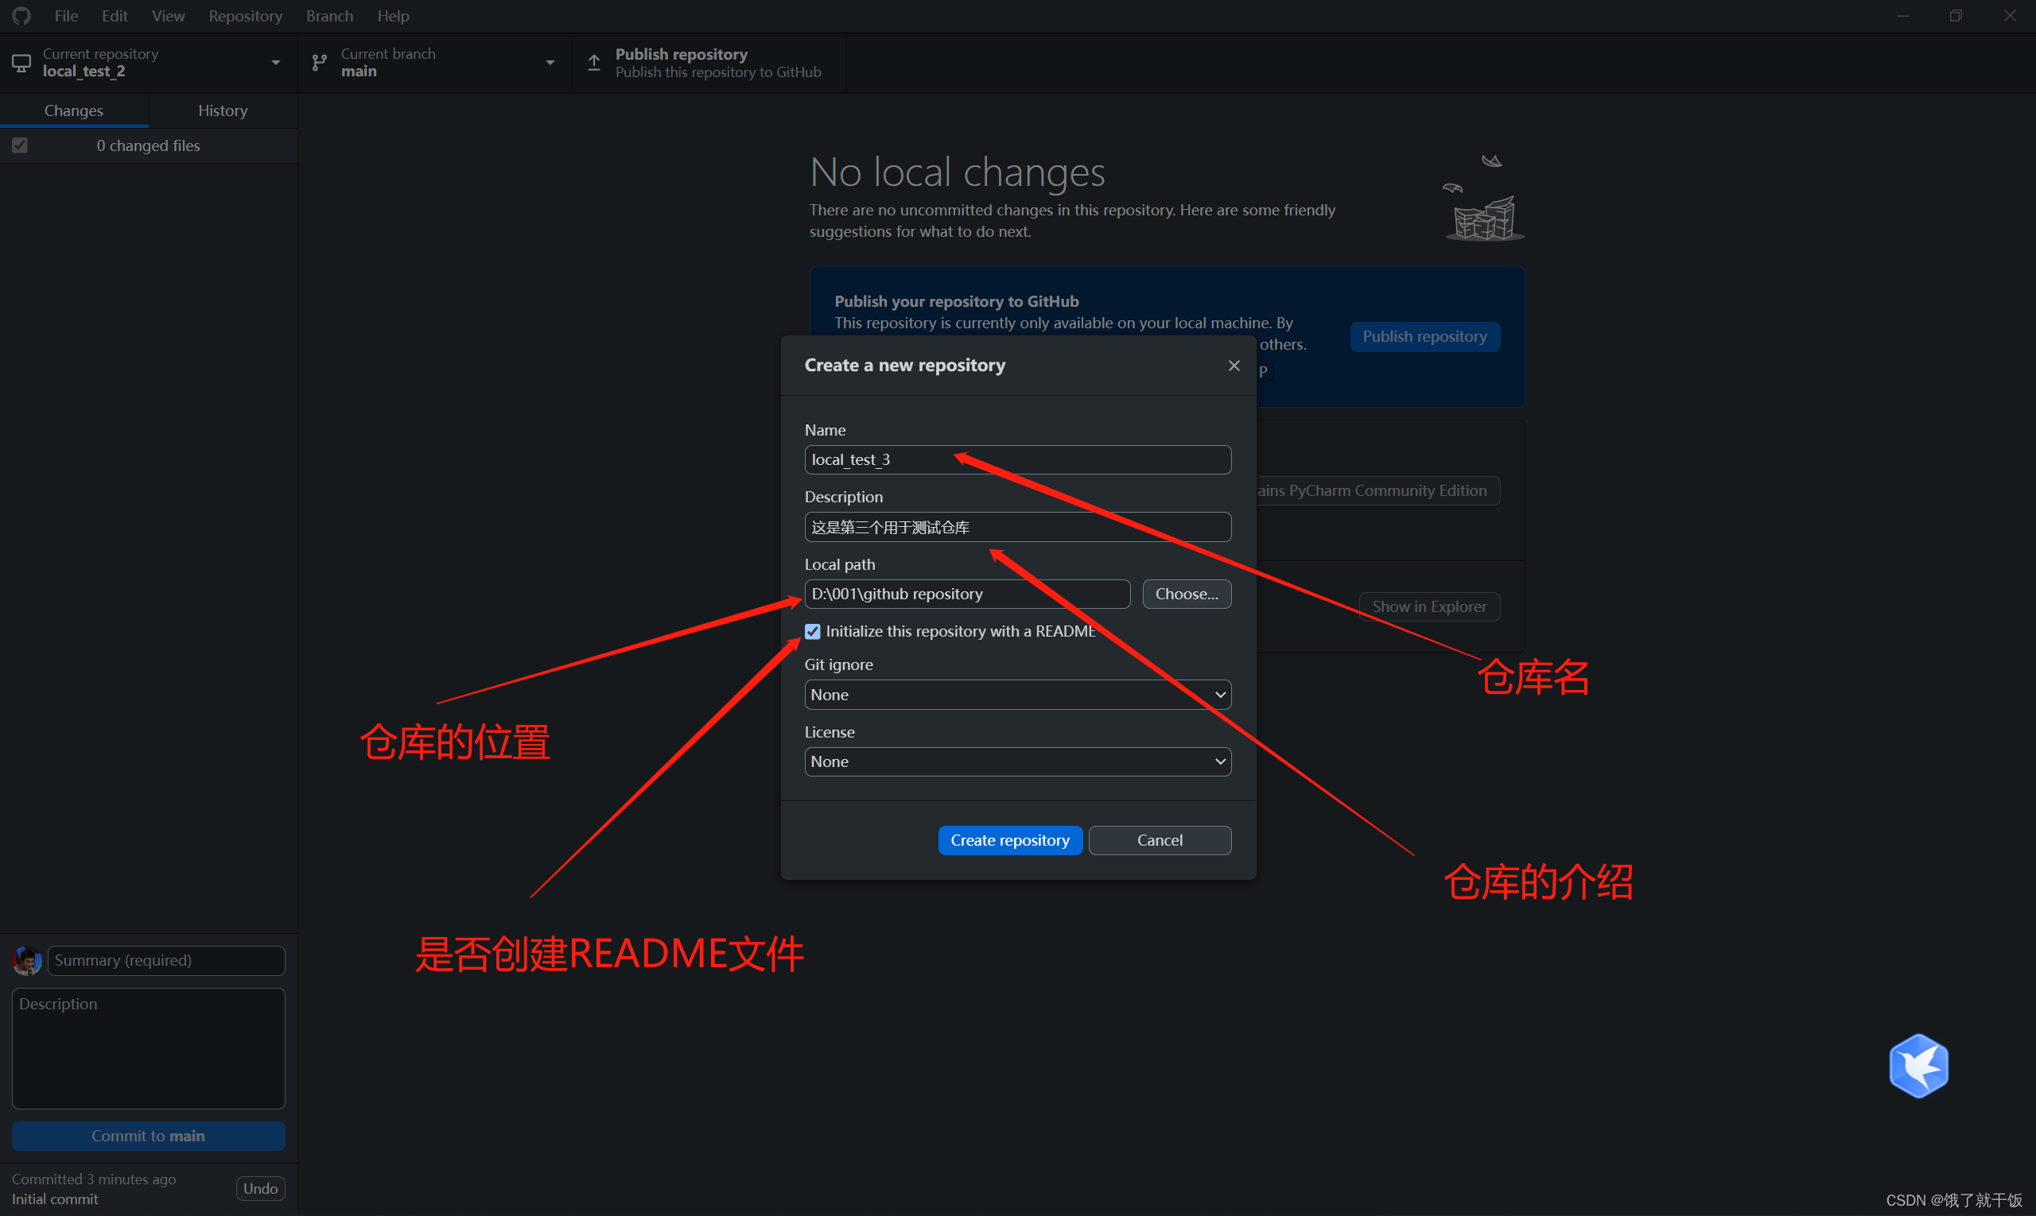Open the Current repository dropdown
The height and width of the screenshot is (1216, 2036).
coord(145,62)
